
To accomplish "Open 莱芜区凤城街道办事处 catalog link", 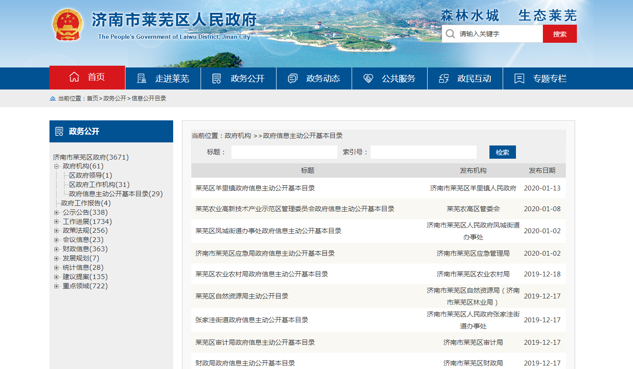I will [x=269, y=231].
